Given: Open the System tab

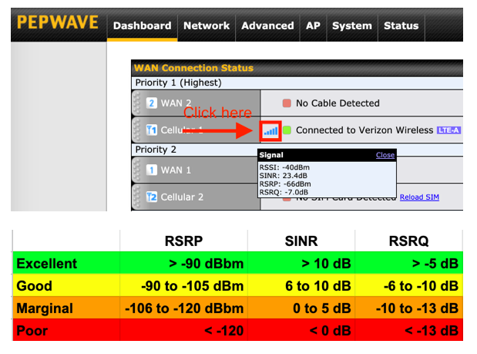Looking at the screenshot, I should [351, 25].
